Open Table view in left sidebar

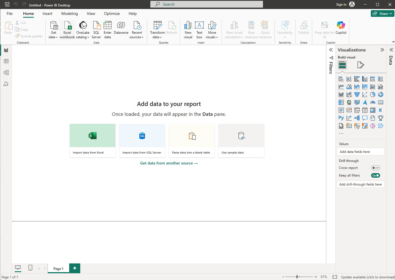[6, 61]
